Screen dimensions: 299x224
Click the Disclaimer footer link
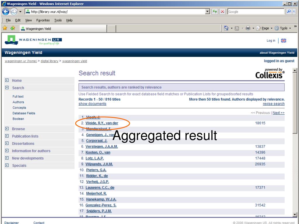(x=12, y=223)
